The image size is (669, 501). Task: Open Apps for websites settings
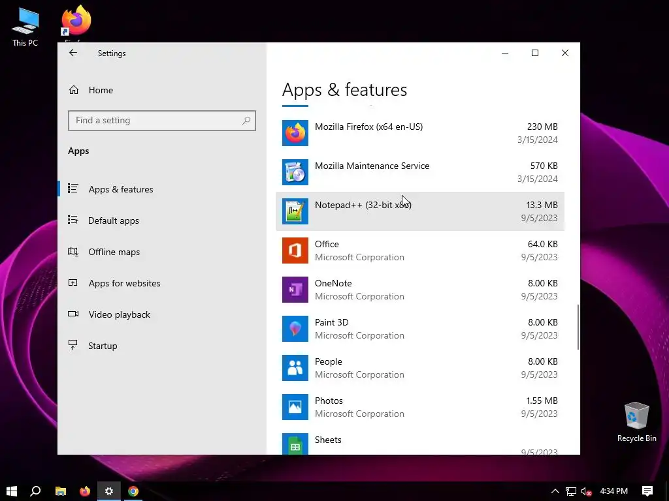(162, 283)
